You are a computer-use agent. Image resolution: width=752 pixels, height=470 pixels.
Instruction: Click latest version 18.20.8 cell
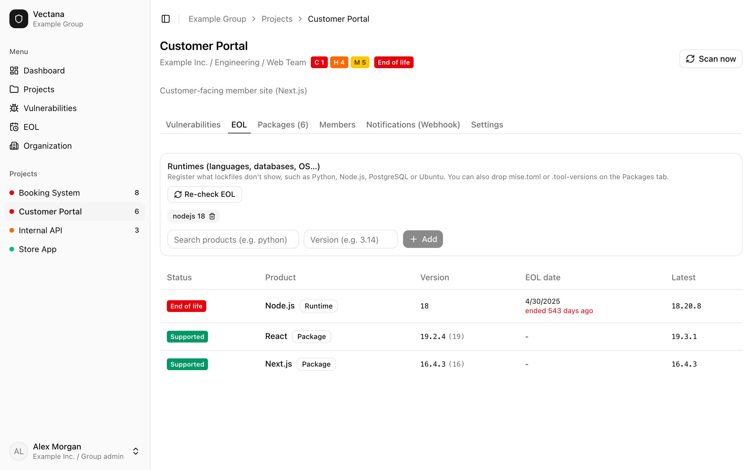686,306
